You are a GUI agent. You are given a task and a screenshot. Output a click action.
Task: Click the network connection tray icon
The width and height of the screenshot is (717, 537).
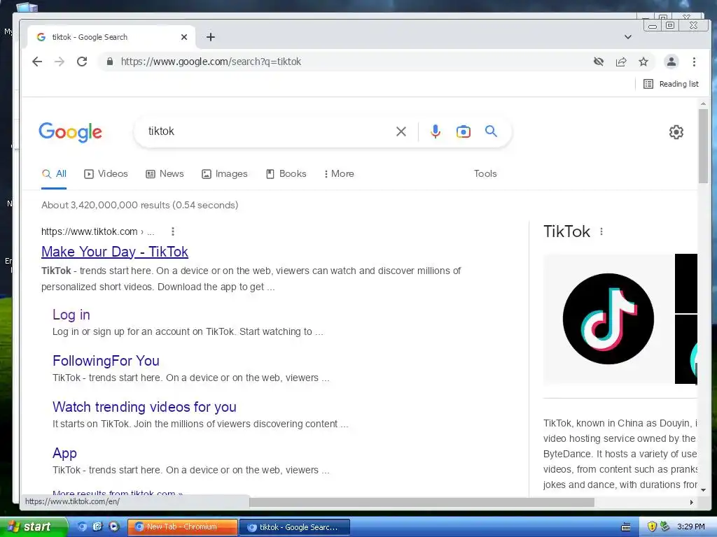click(664, 527)
